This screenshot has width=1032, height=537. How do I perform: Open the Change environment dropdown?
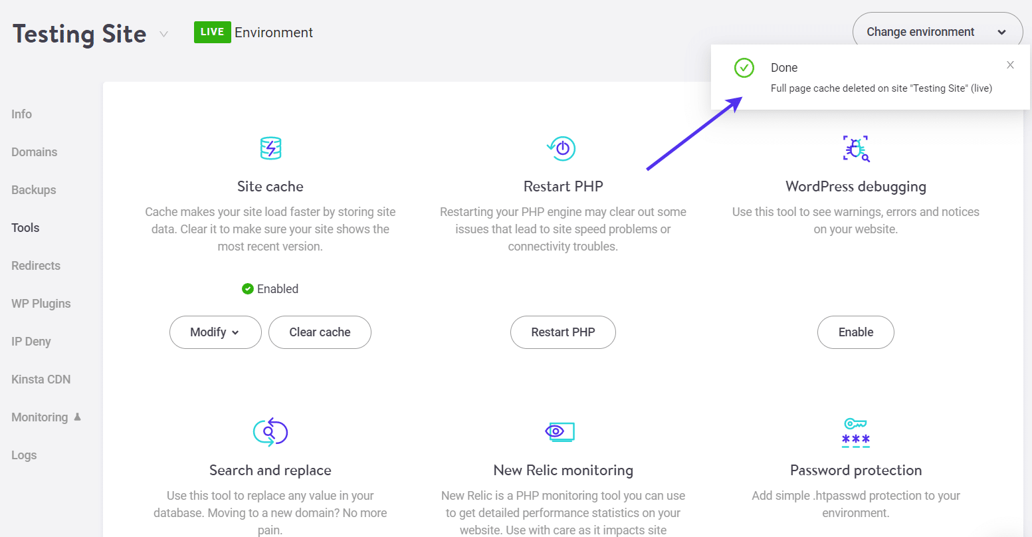pos(937,31)
